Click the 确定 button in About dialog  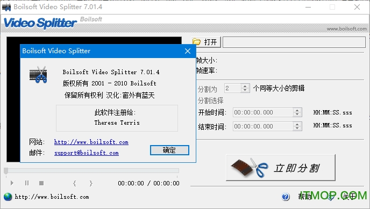169,150
